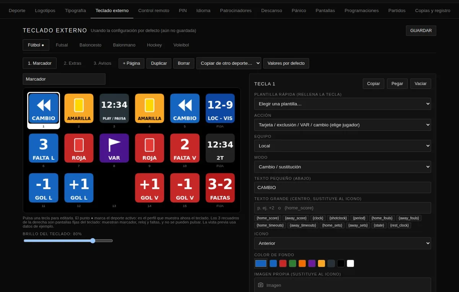Switch to the Control remoto tab
Image resolution: width=459 pixels, height=292 pixels.
(x=154, y=11)
